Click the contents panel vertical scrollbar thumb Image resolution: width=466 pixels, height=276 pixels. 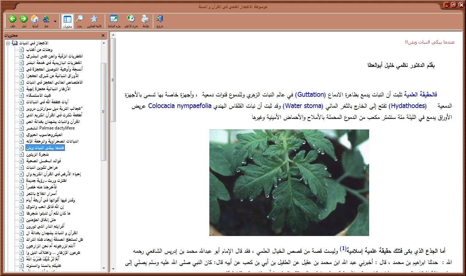[104, 111]
